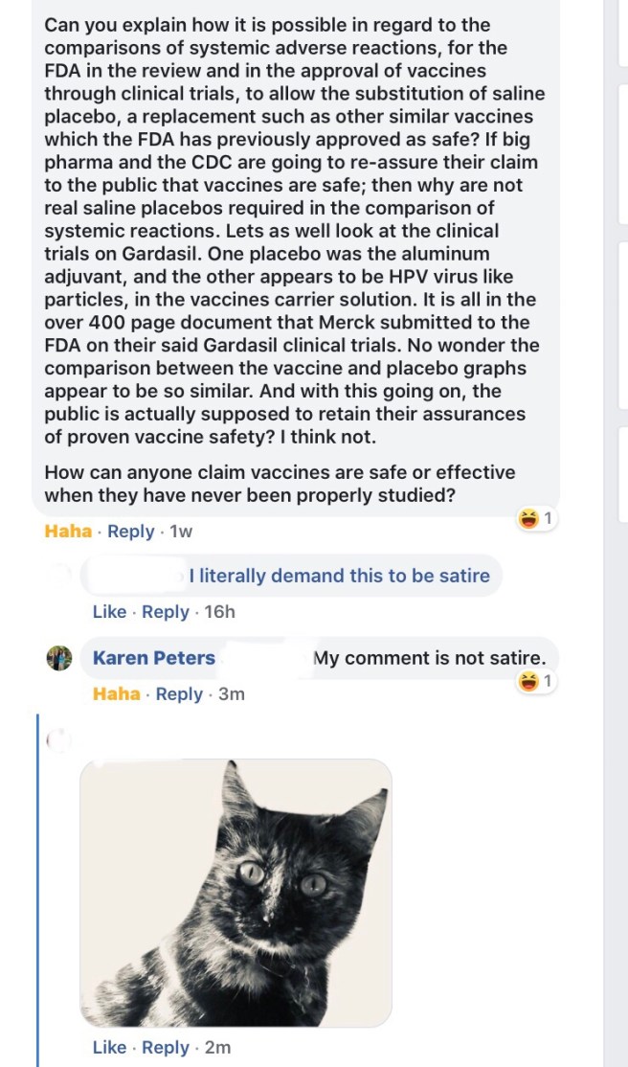
Task: Toggle Haha reaction under Karen Peters' comment
Action: 116,693
